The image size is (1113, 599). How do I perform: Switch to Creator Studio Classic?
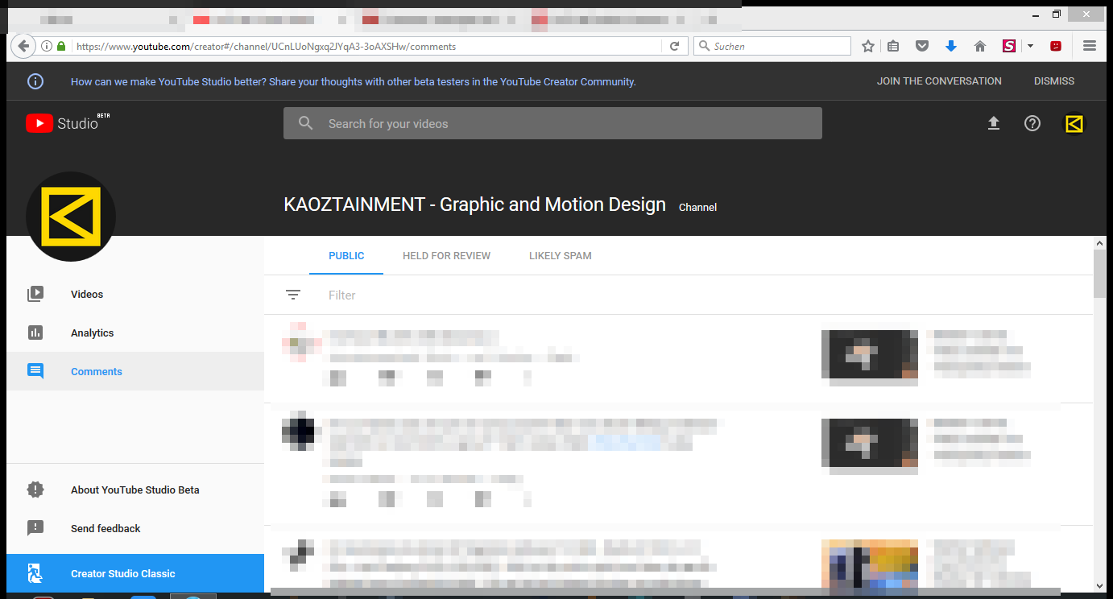(122, 574)
